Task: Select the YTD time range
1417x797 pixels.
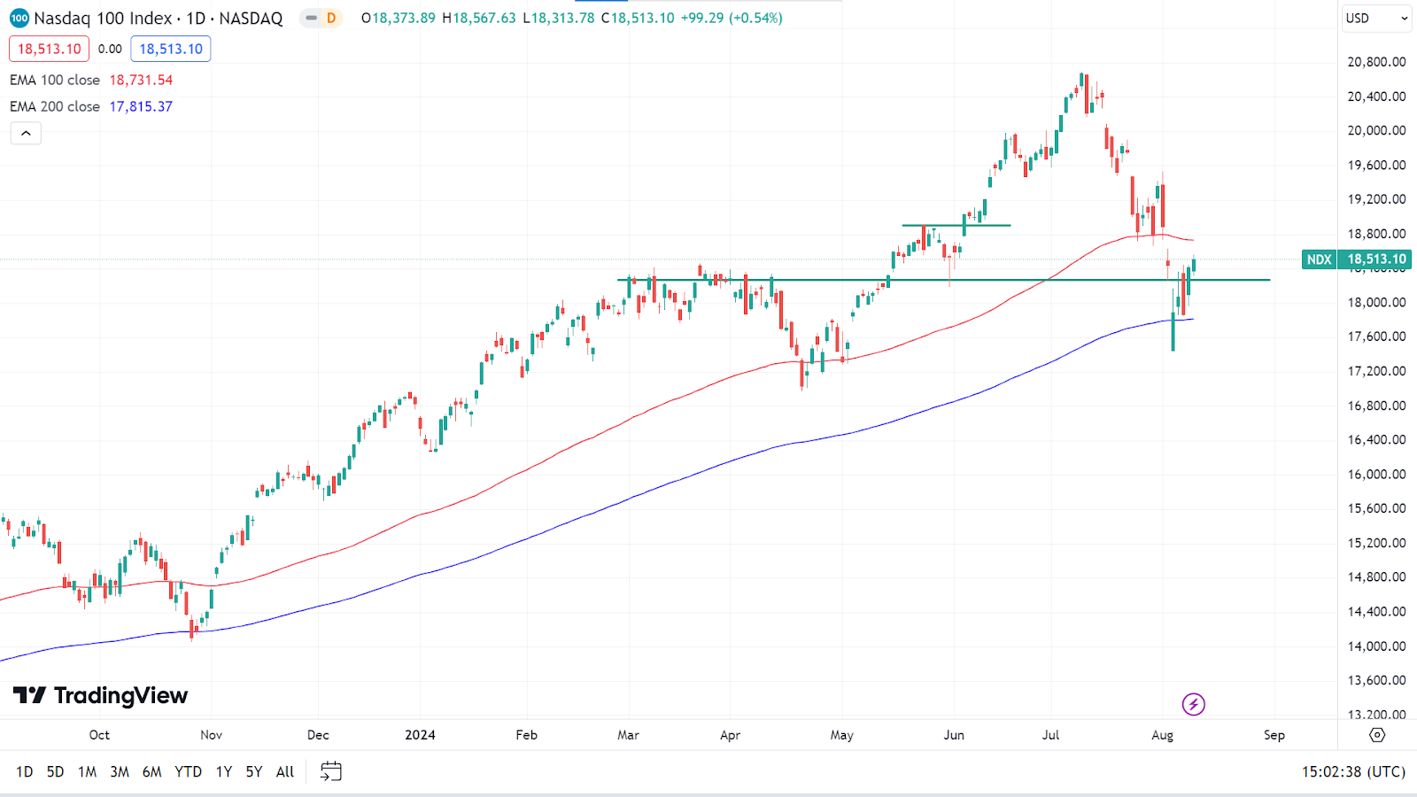Action: [x=188, y=771]
